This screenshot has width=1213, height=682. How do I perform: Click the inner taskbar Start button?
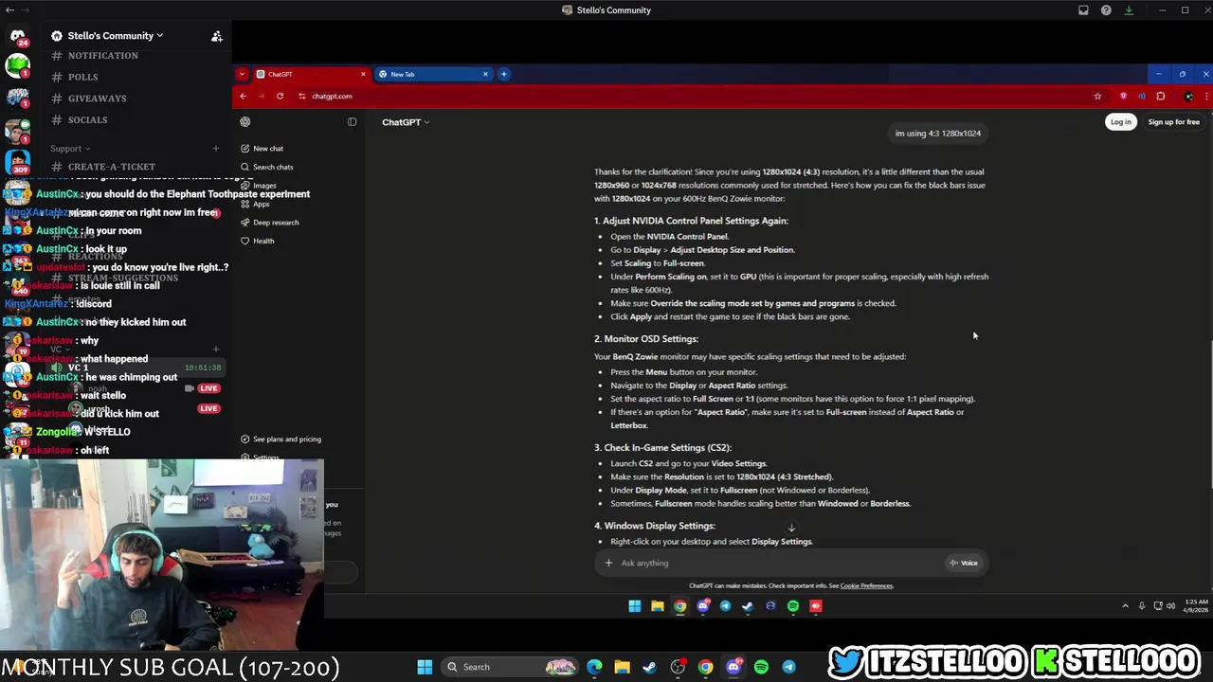click(x=634, y=606)
